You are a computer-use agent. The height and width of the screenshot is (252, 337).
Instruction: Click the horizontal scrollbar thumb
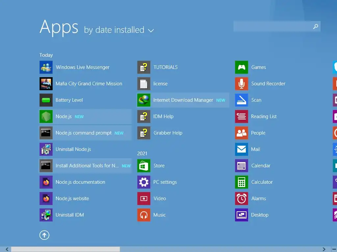pyautogui.click(x=65, y=249)
